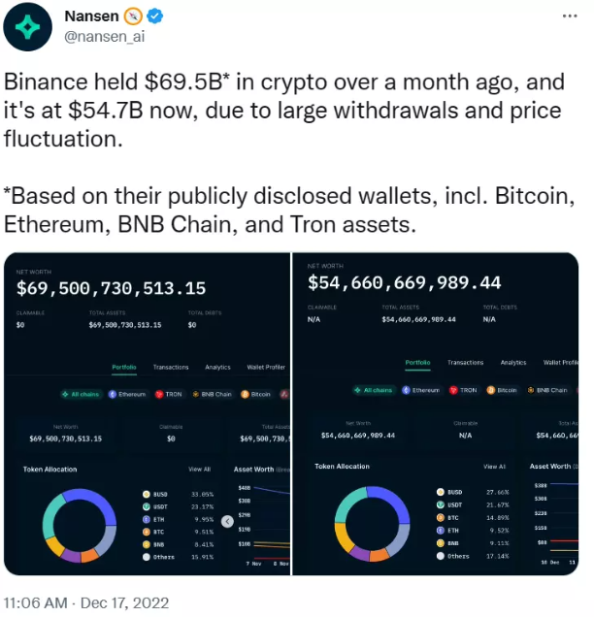Switch to Wallet Profiler tab on left
Viewport: 594px width, 617px height.
pyautogui.click(x=266, y=367)
